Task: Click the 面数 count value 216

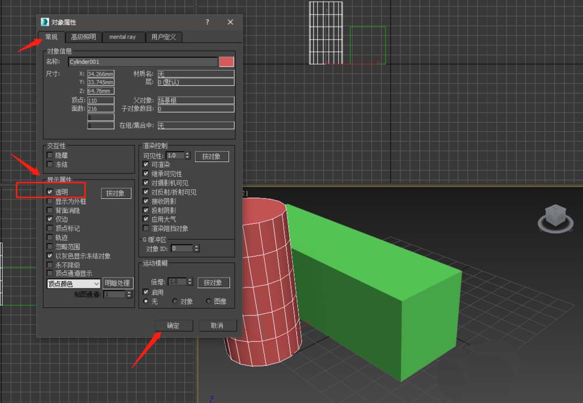Action: [x=101, y=108]
